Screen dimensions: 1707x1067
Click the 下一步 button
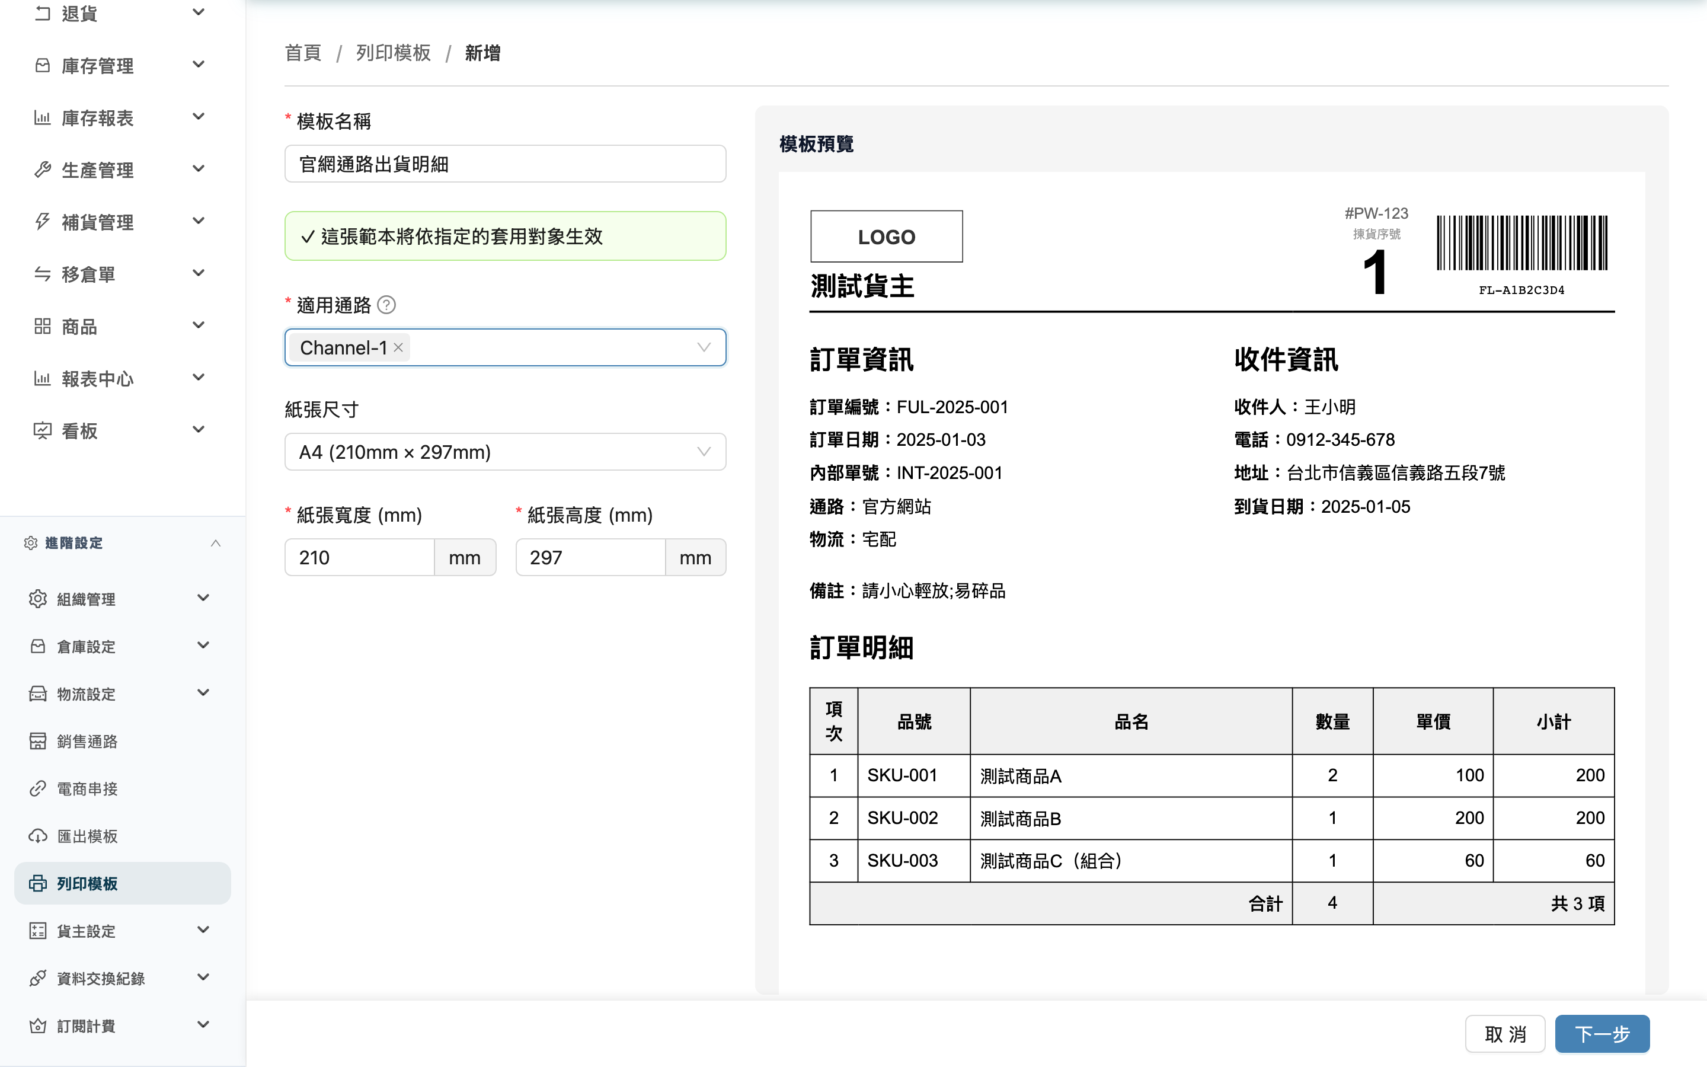(1602, 1034)
